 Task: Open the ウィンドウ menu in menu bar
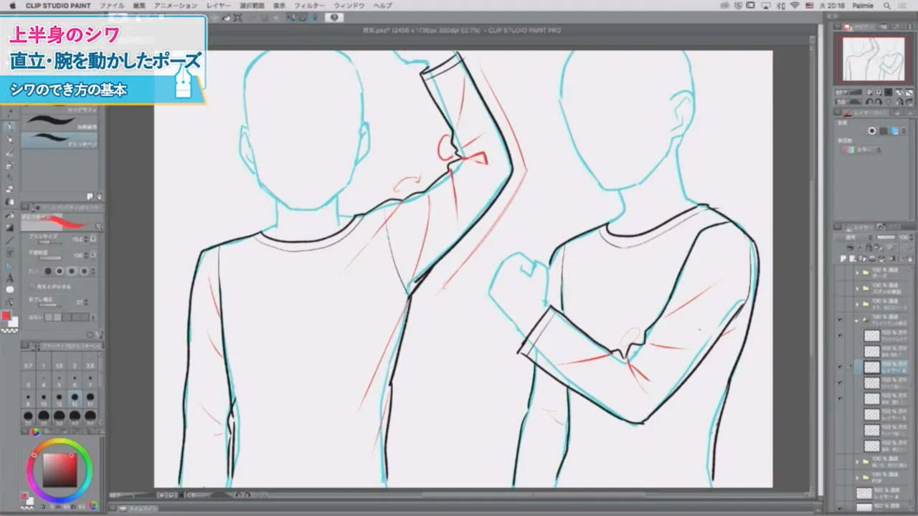349,5
